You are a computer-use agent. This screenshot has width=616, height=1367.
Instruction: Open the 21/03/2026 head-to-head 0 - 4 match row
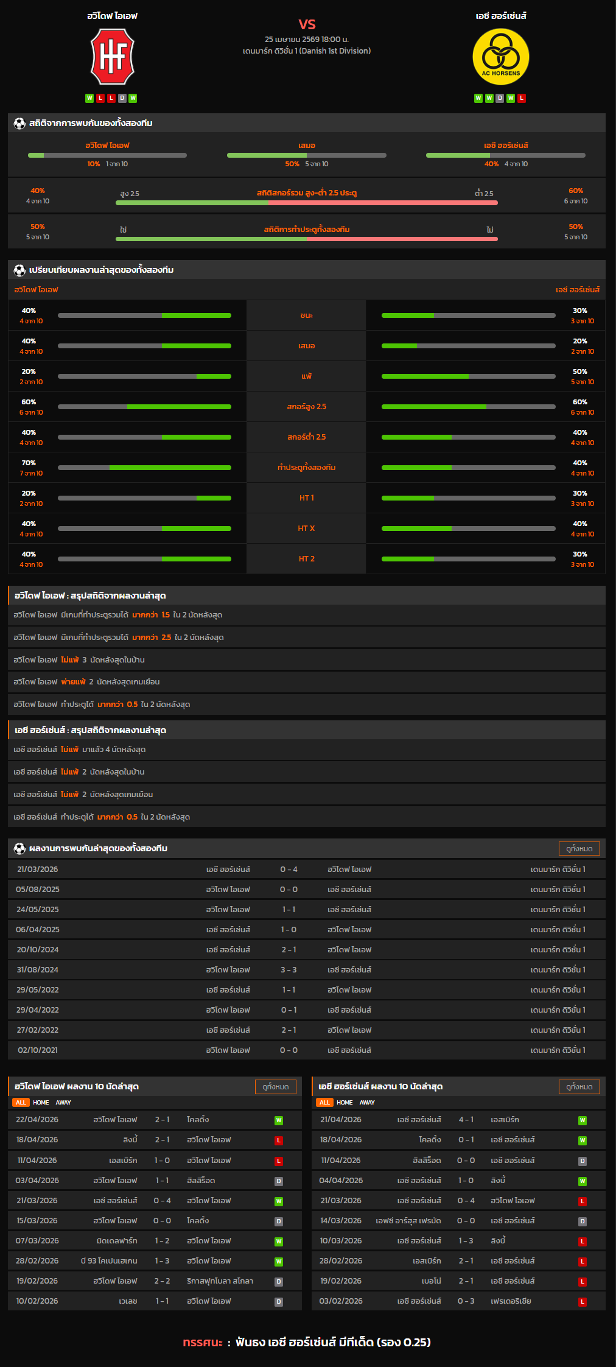click(306, 870)
